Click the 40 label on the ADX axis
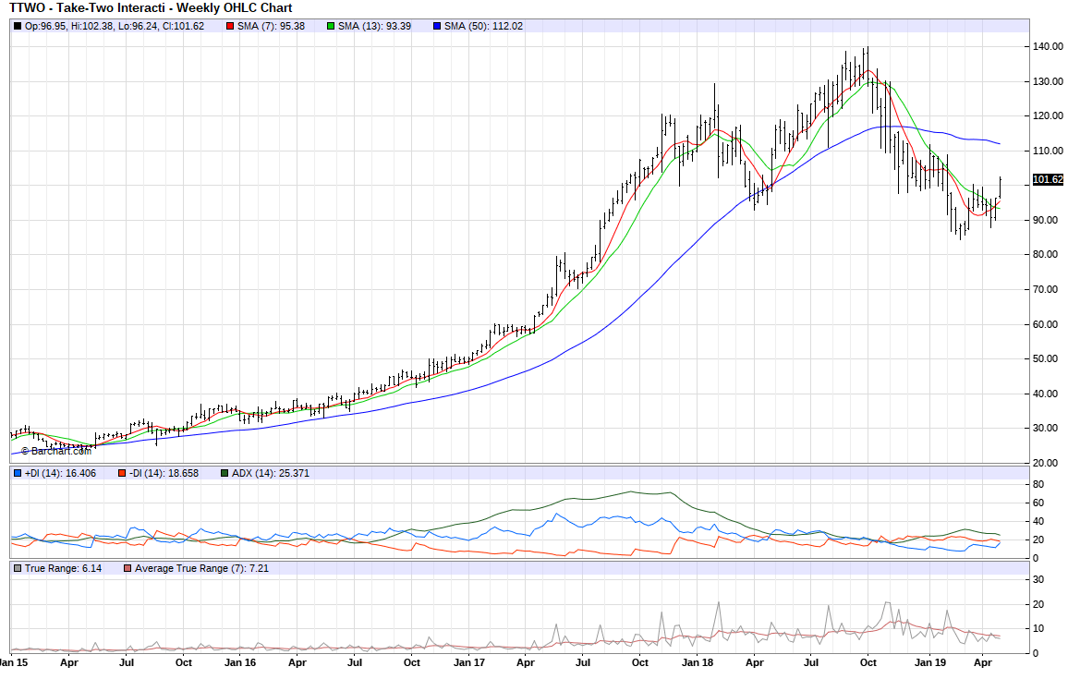 [1038, 522]
